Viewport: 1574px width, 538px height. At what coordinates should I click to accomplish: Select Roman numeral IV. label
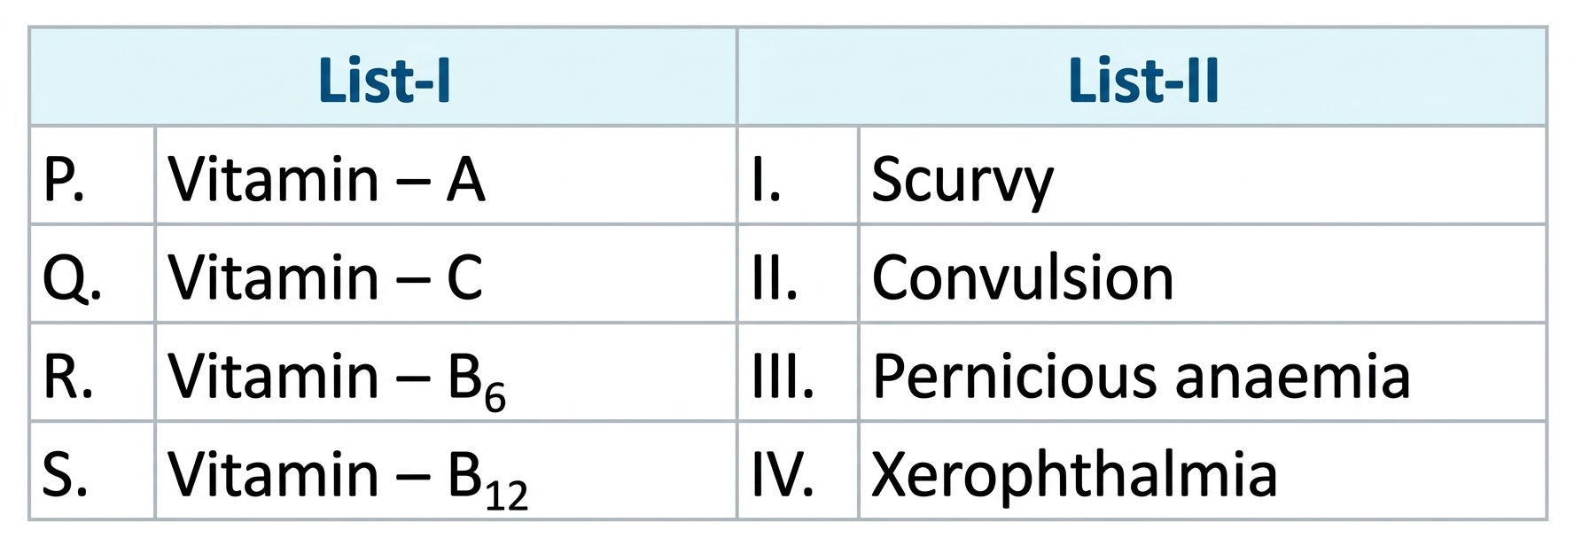[782, 474]
